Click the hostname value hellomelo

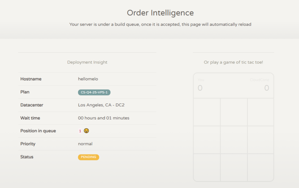pyautogui.click(x=88, y=79)
